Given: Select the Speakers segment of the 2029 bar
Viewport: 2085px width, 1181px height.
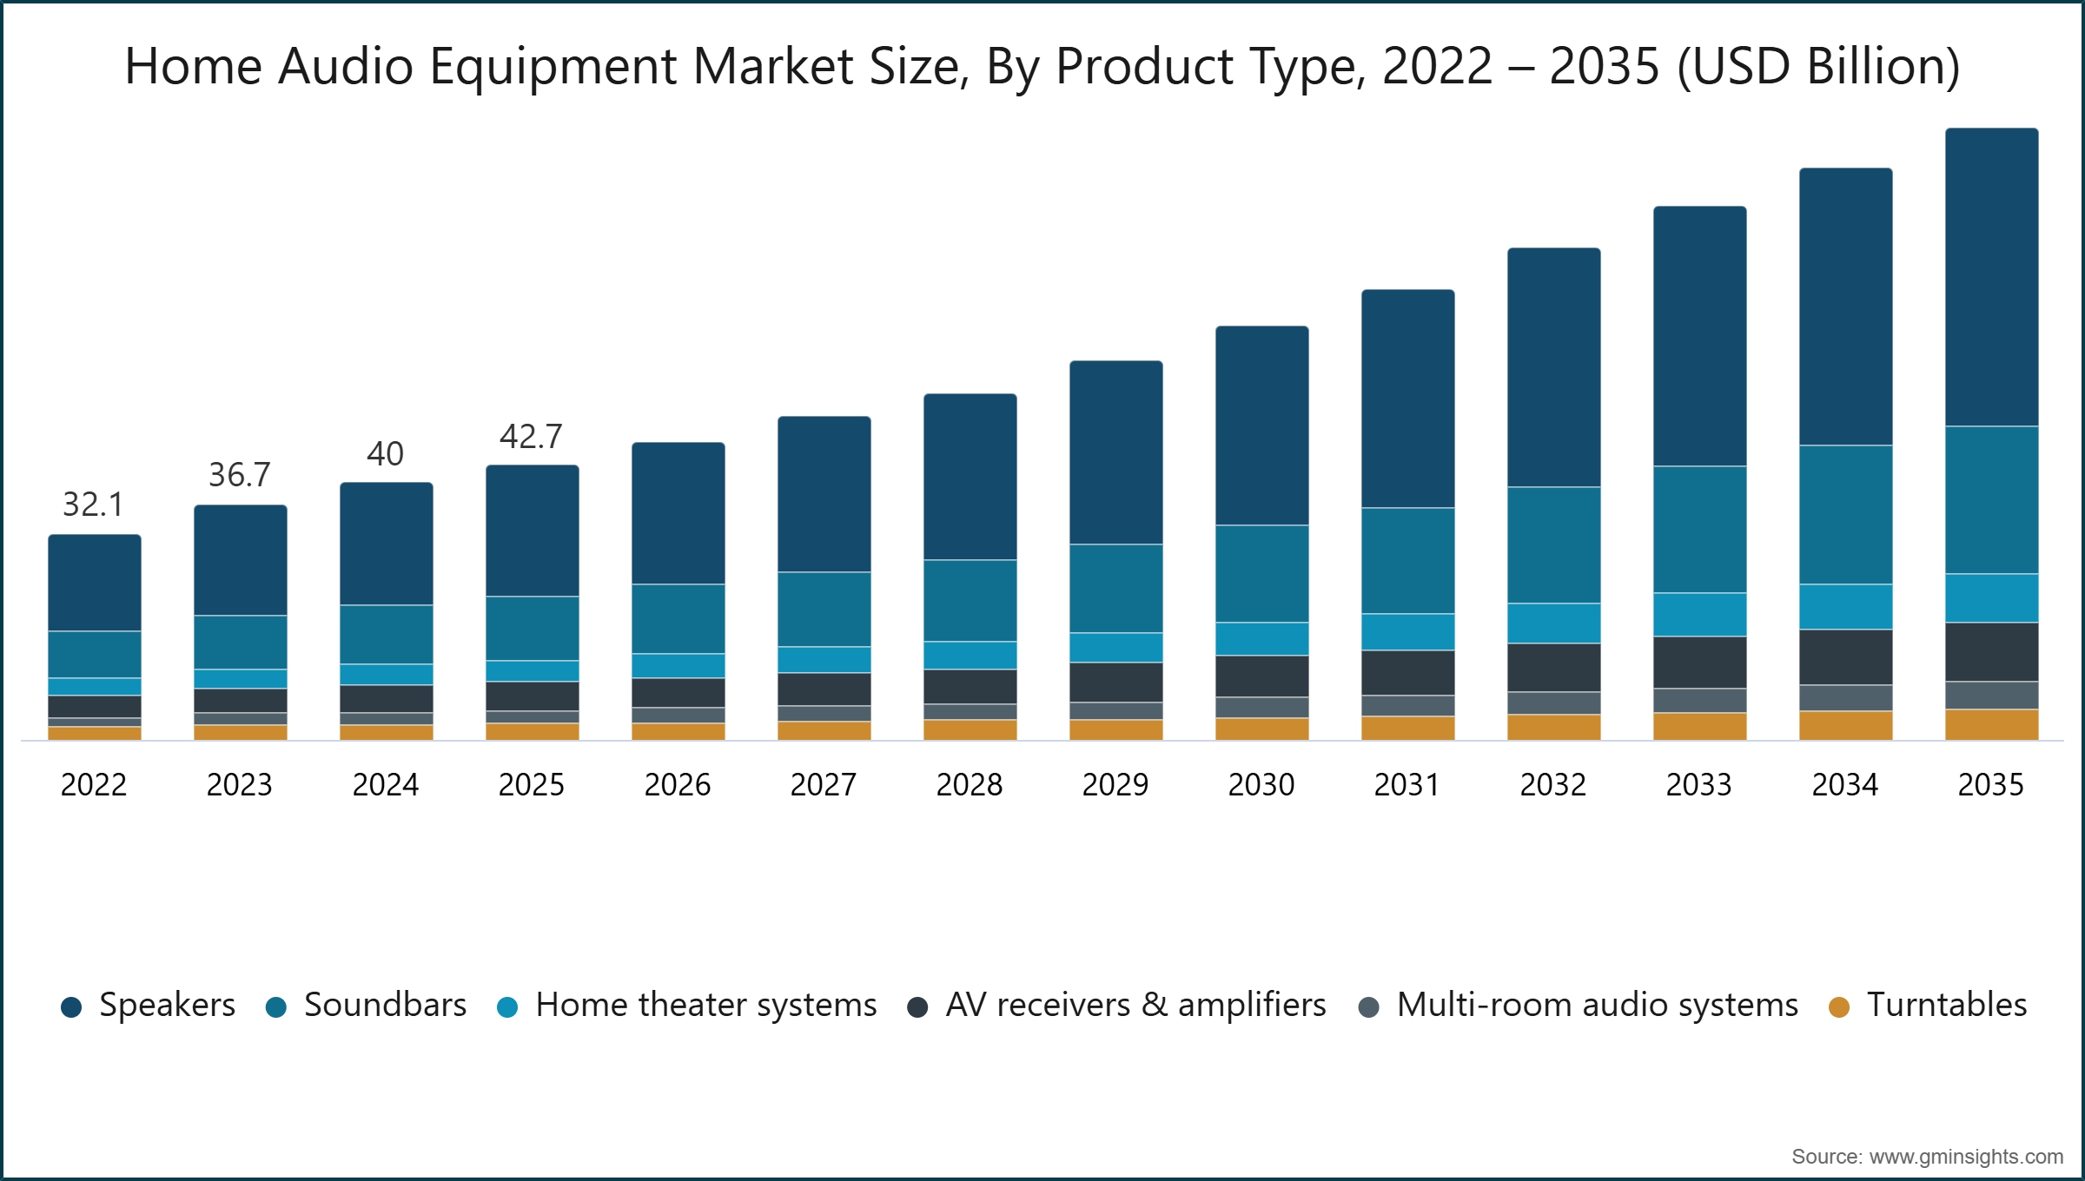Looking at the screenshot, I should [1116, 452].
